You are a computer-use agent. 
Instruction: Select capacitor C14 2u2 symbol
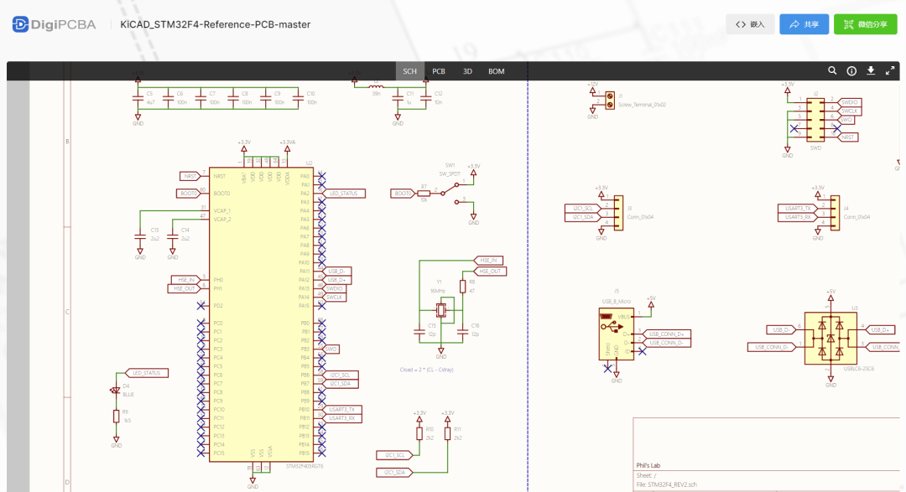(172, 236)
